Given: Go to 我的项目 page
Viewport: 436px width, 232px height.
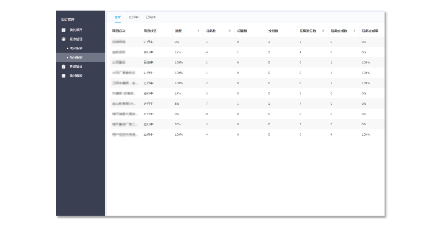Looking at the screenshot, I should coord(76,29).
